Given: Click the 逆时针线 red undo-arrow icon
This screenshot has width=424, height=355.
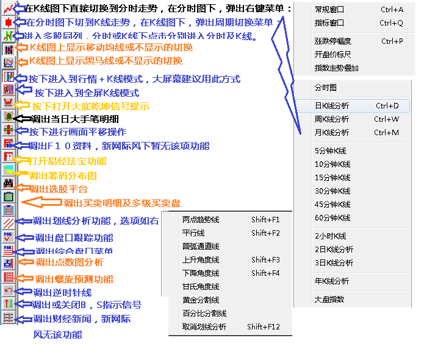Looking at the screenshot, I should 9,290.
